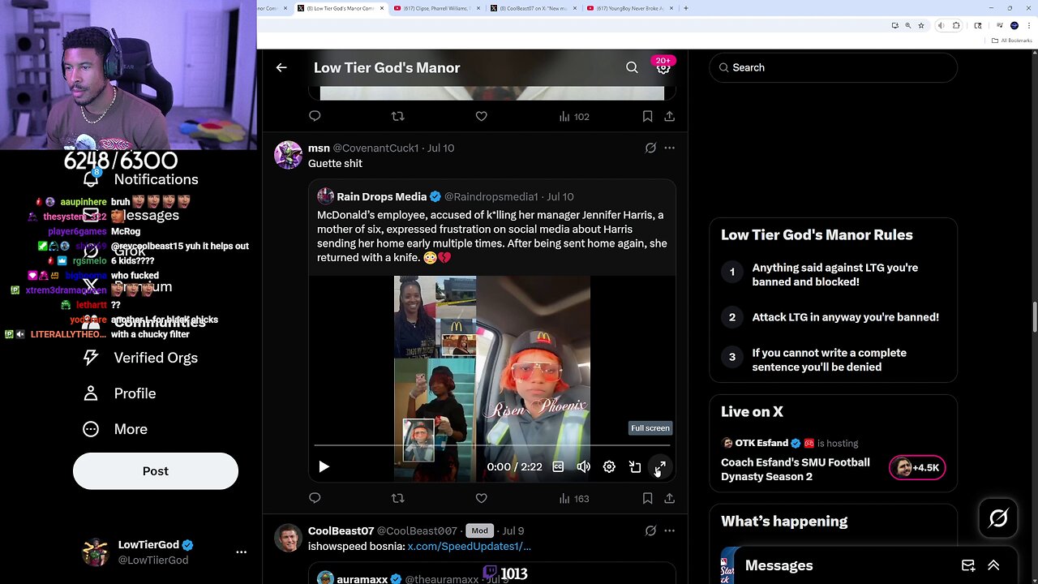Viewport: 1038px width, 584px height.
Task: Switch to Low Tier God's Manor tab
Action: point(340,8)
